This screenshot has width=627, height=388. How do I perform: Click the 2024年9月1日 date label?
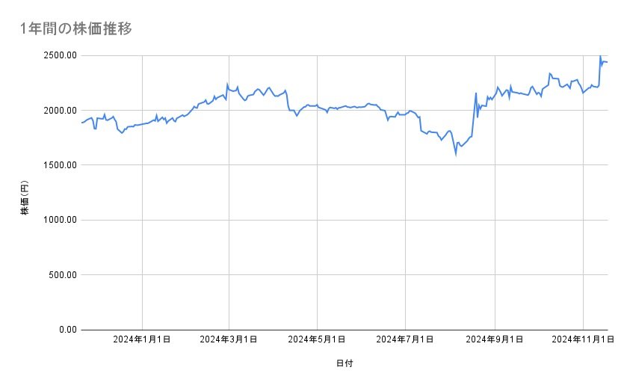[x=494, y=340]
